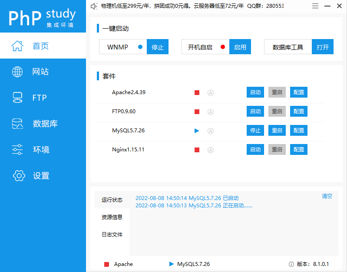Click the red 开机自启 status dot
347x272 pixels.
tap(223, 47)
